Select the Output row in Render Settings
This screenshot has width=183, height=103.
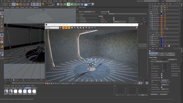tap(89, 14)
